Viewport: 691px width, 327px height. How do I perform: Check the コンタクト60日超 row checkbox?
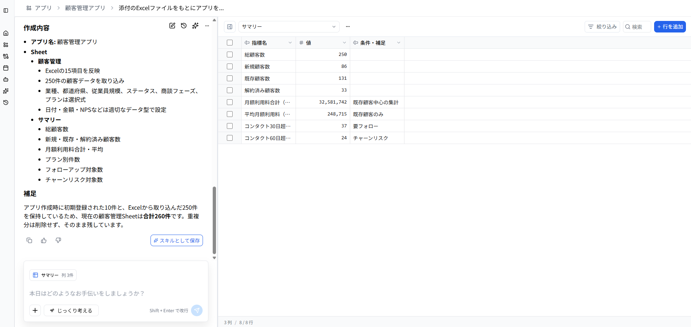pos(230,138)
